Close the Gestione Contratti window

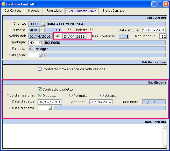[x=166, y=4]
